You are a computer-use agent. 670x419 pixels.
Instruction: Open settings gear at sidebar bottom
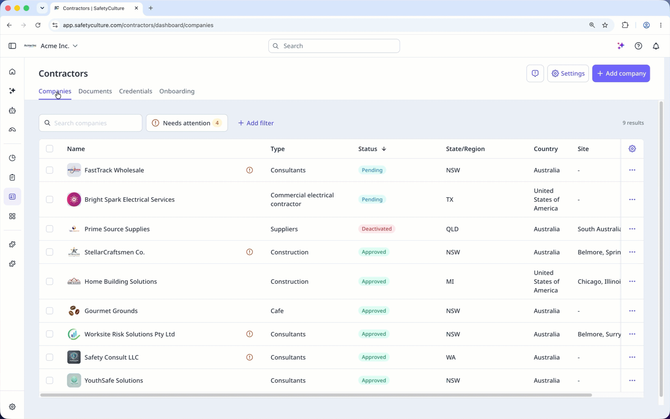tap(12, 407)
